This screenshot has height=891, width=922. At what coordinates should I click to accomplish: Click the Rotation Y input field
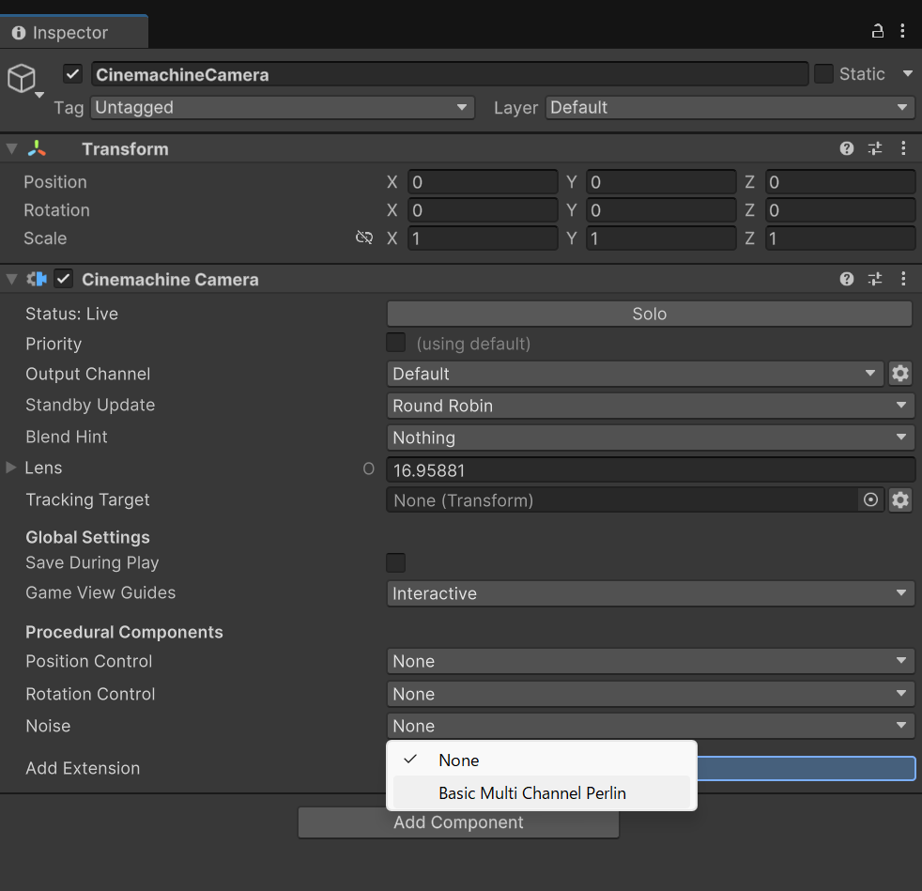pyautogui.click(x=661, y=210)
